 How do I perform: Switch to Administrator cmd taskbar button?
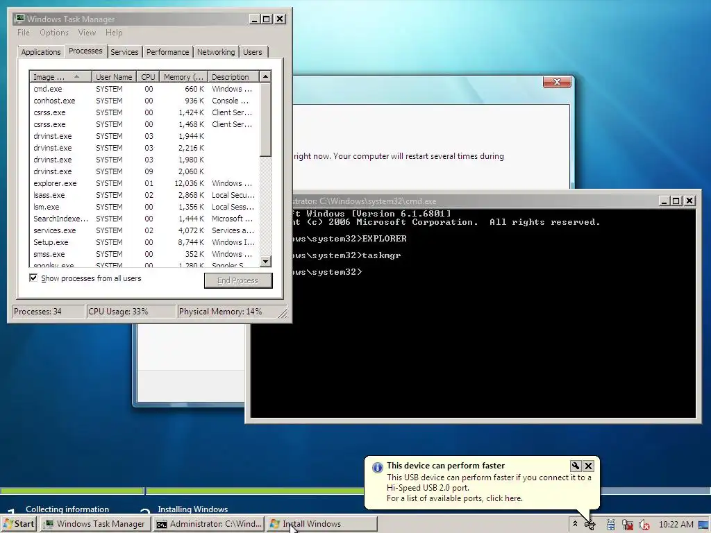[x=209, y=524]
